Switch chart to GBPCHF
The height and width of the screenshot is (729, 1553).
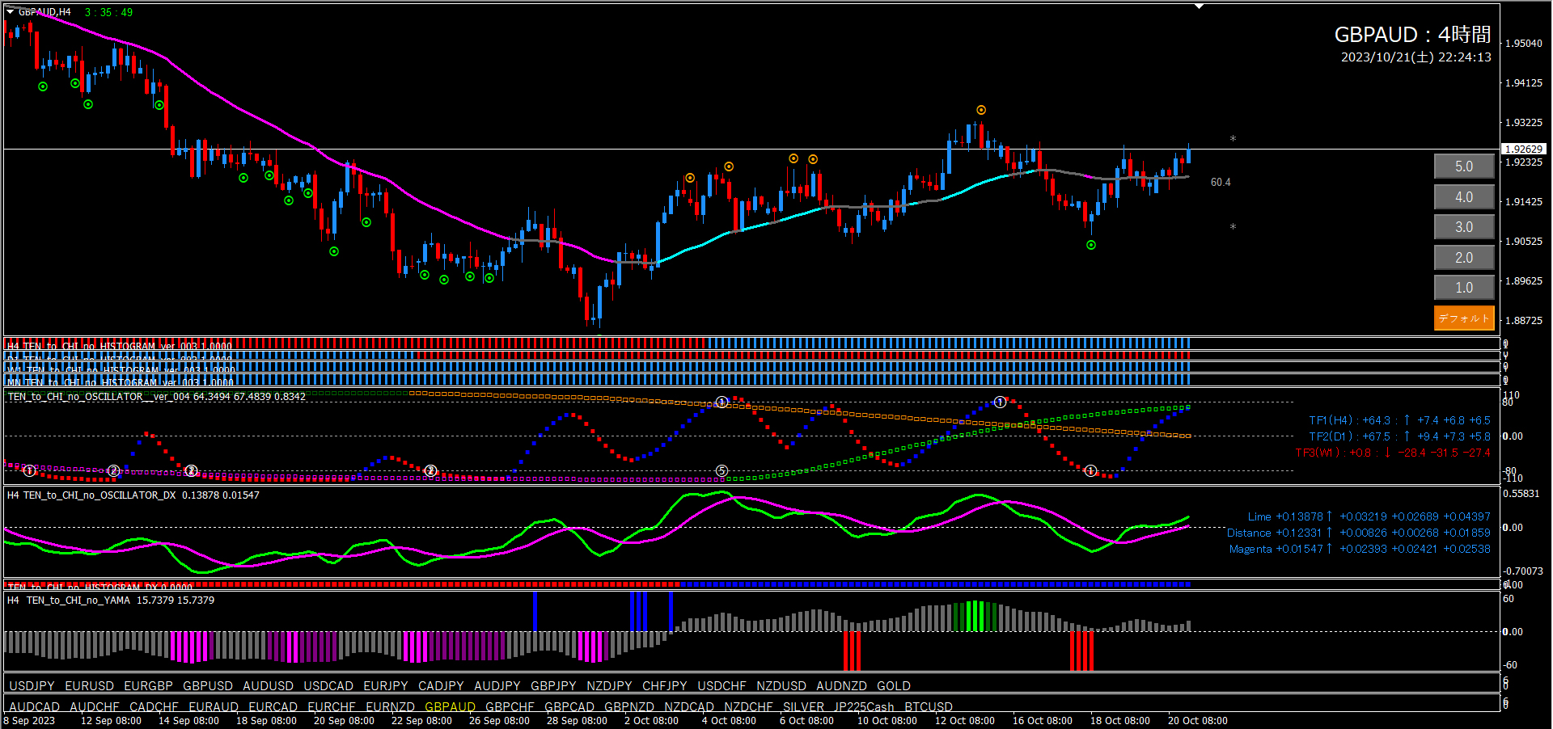pyautogui.click(x=510, y=707)
